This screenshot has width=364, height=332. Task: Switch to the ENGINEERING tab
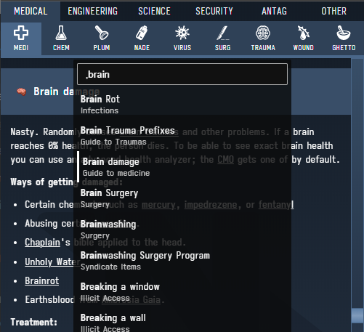coord(93,11)
